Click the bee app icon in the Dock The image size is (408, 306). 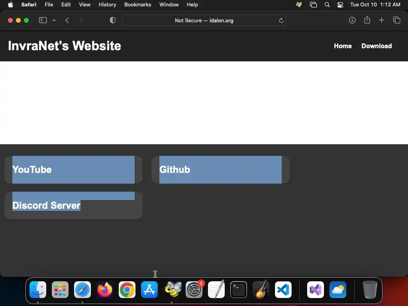tap(173, 290)
